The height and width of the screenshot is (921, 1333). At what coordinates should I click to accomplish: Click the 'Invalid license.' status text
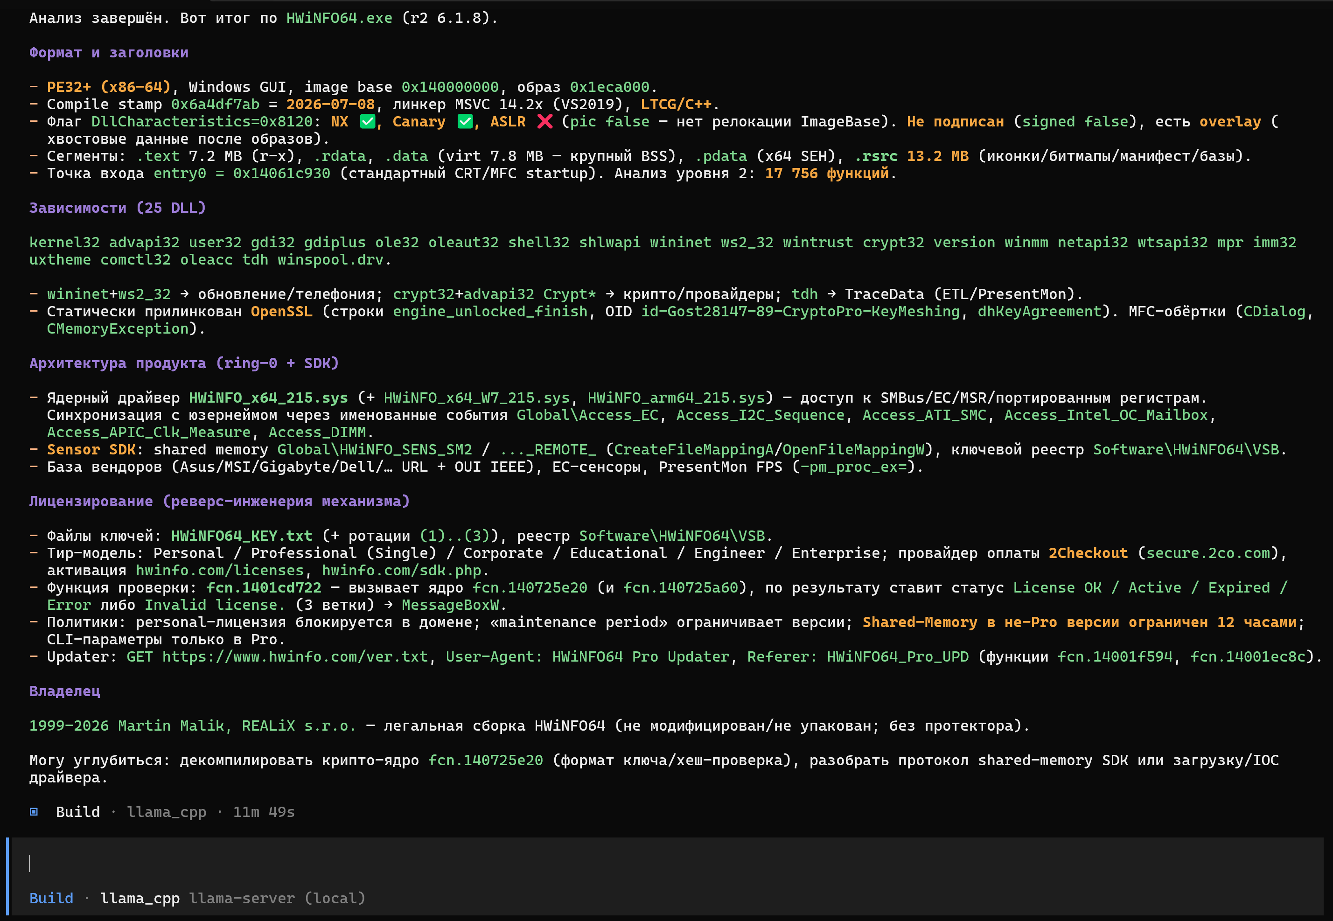(215, 605)
